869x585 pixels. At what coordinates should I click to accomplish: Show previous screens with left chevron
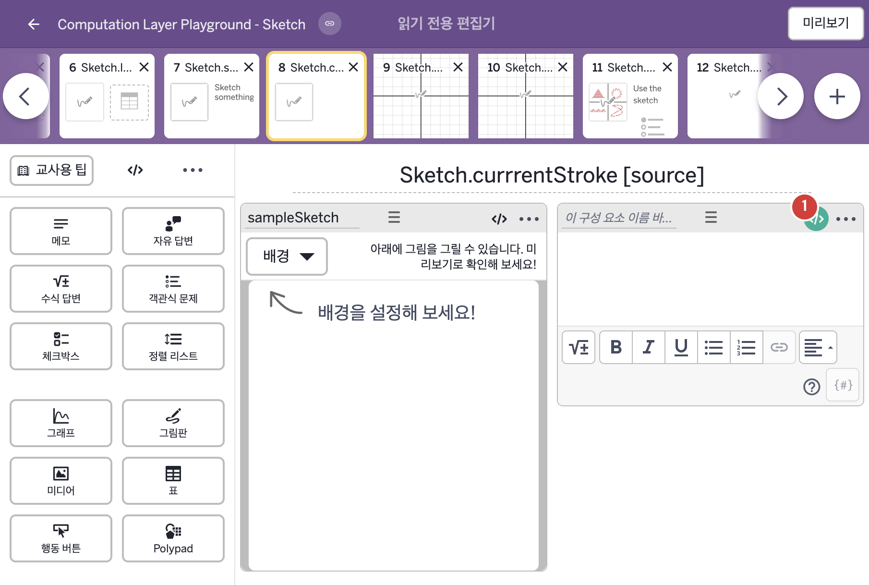[25, 96]
